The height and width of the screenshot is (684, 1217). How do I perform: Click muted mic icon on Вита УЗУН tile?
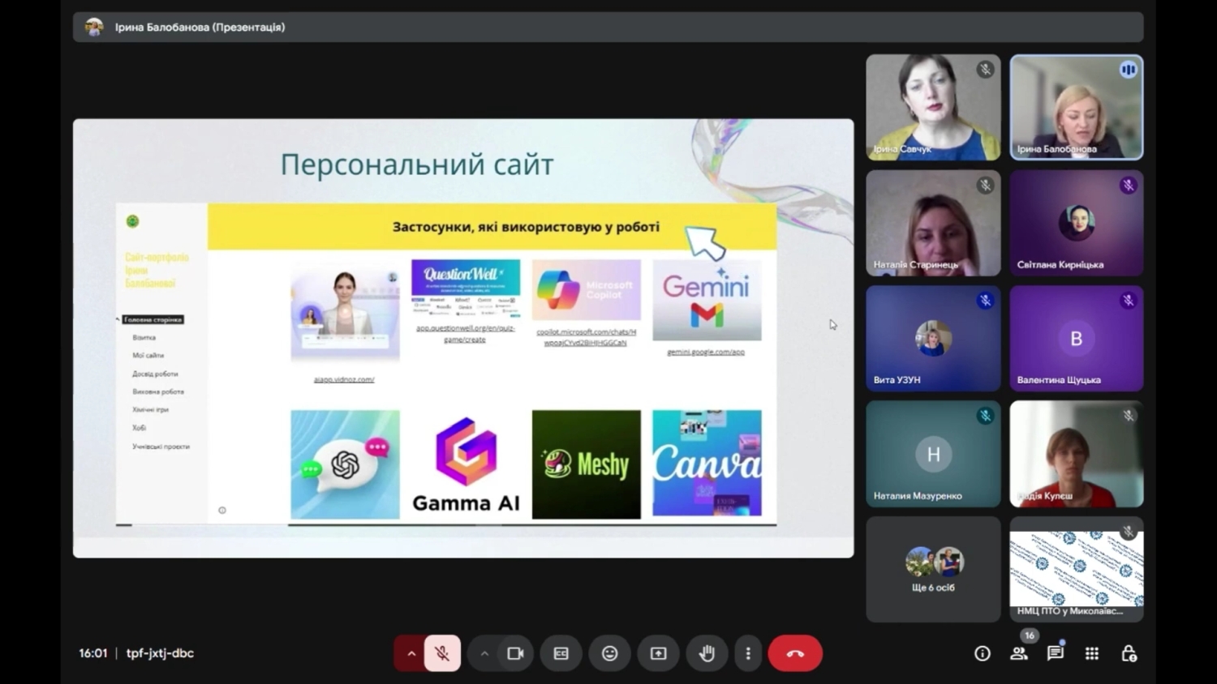click(x=985, y=301)
